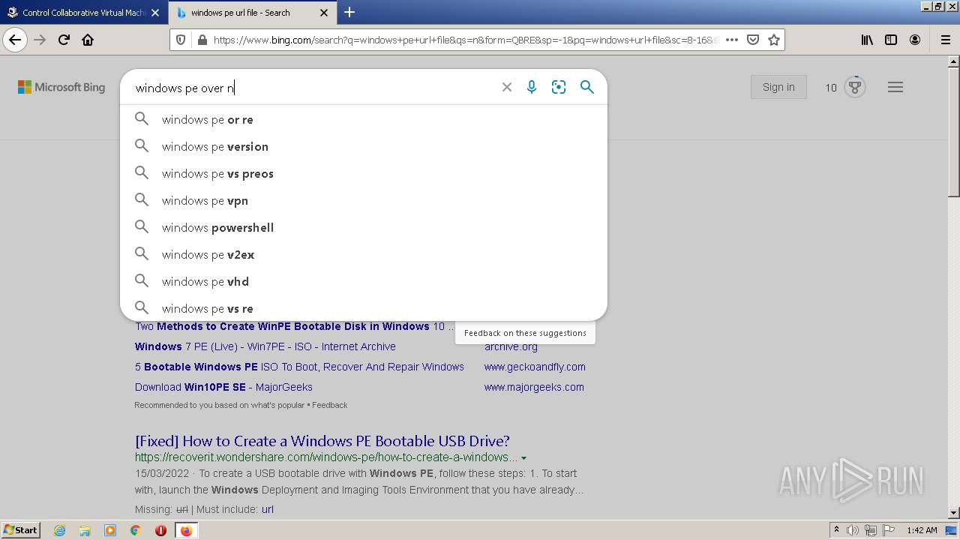Visit www.majorgeeks.com link
The image size is (960, 540).
[534, 387]
